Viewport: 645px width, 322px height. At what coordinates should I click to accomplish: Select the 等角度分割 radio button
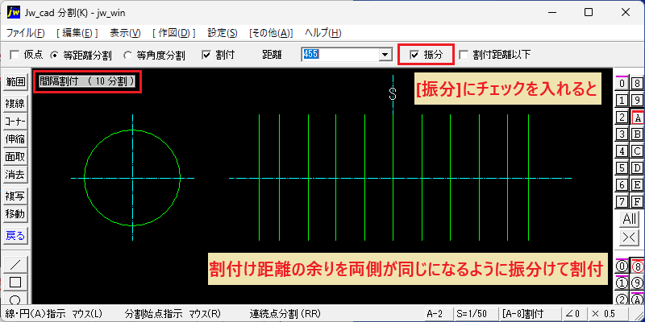[x=128, y=56]
